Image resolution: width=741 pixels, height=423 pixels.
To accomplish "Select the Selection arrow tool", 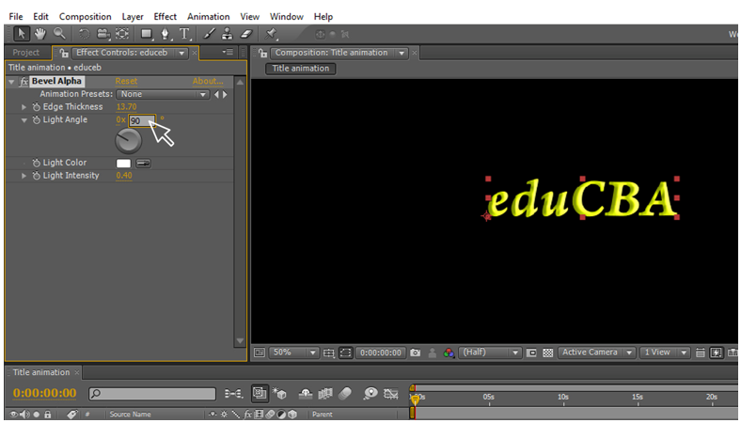I will (22, 34).
